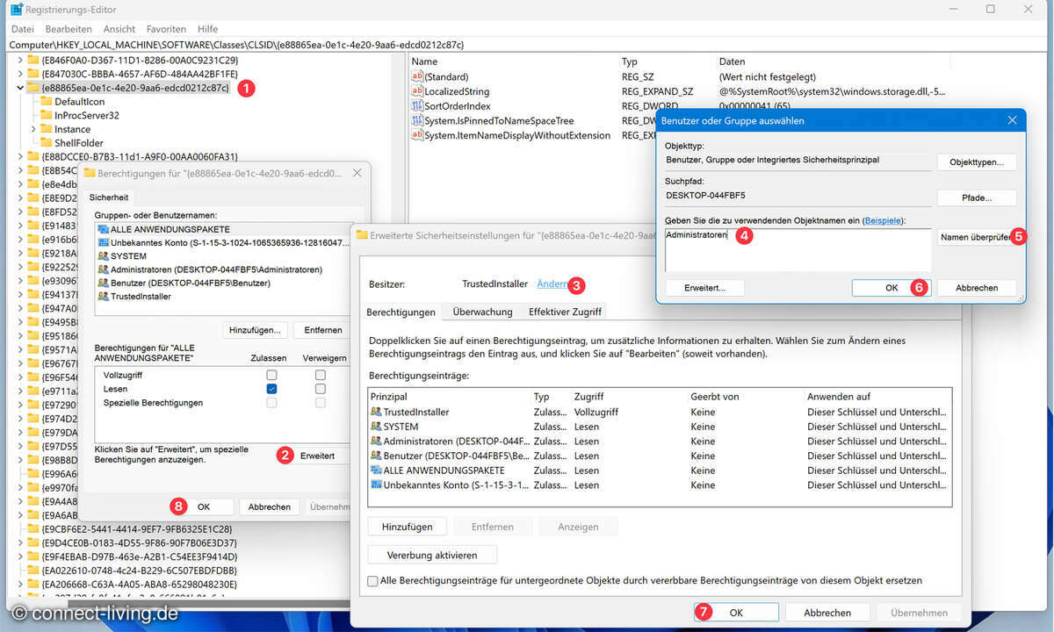The height and width of the screenshot is (632, 1054).
Task: Toggle Vollzugriff Verweigern checkbox
Action: pos(321,375)
